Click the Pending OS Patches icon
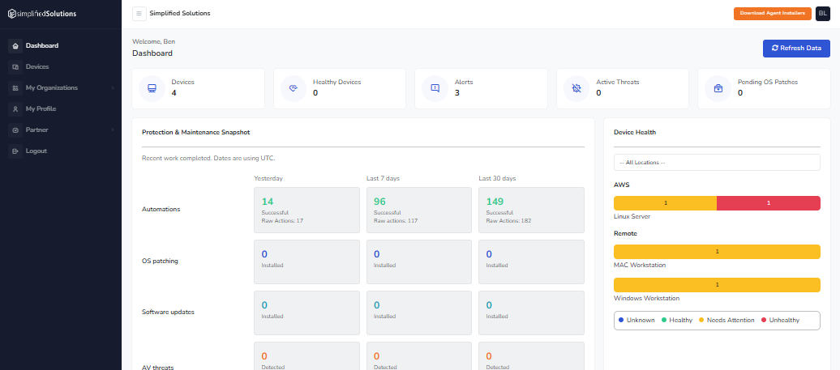The width and height of the screenshot is (840, 370). pyautogui.click(x=718, y=88)
